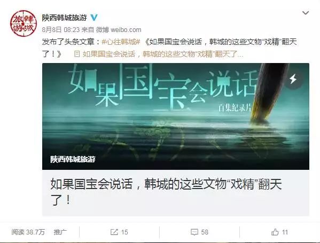This screenshot has width=320, height=243.
Task: Open the article title card below banner
Action: tap(176, 193)
